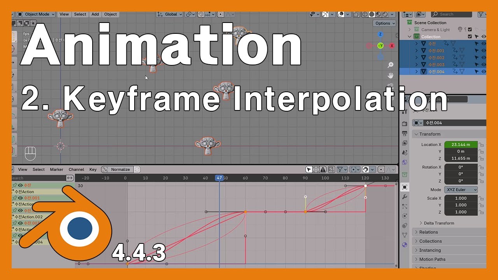
Task: Open the Physics properties tab
Action: 405,216
